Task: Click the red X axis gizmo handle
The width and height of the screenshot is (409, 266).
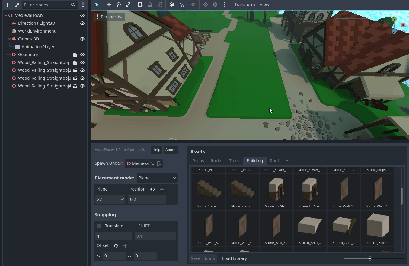Action: pyautogui.click(x=403, y=25)
